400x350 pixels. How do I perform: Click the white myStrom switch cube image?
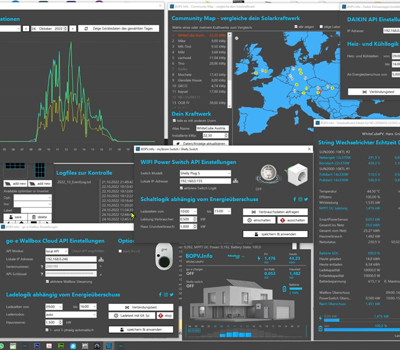pyautogui.click(x=297, y=174)
